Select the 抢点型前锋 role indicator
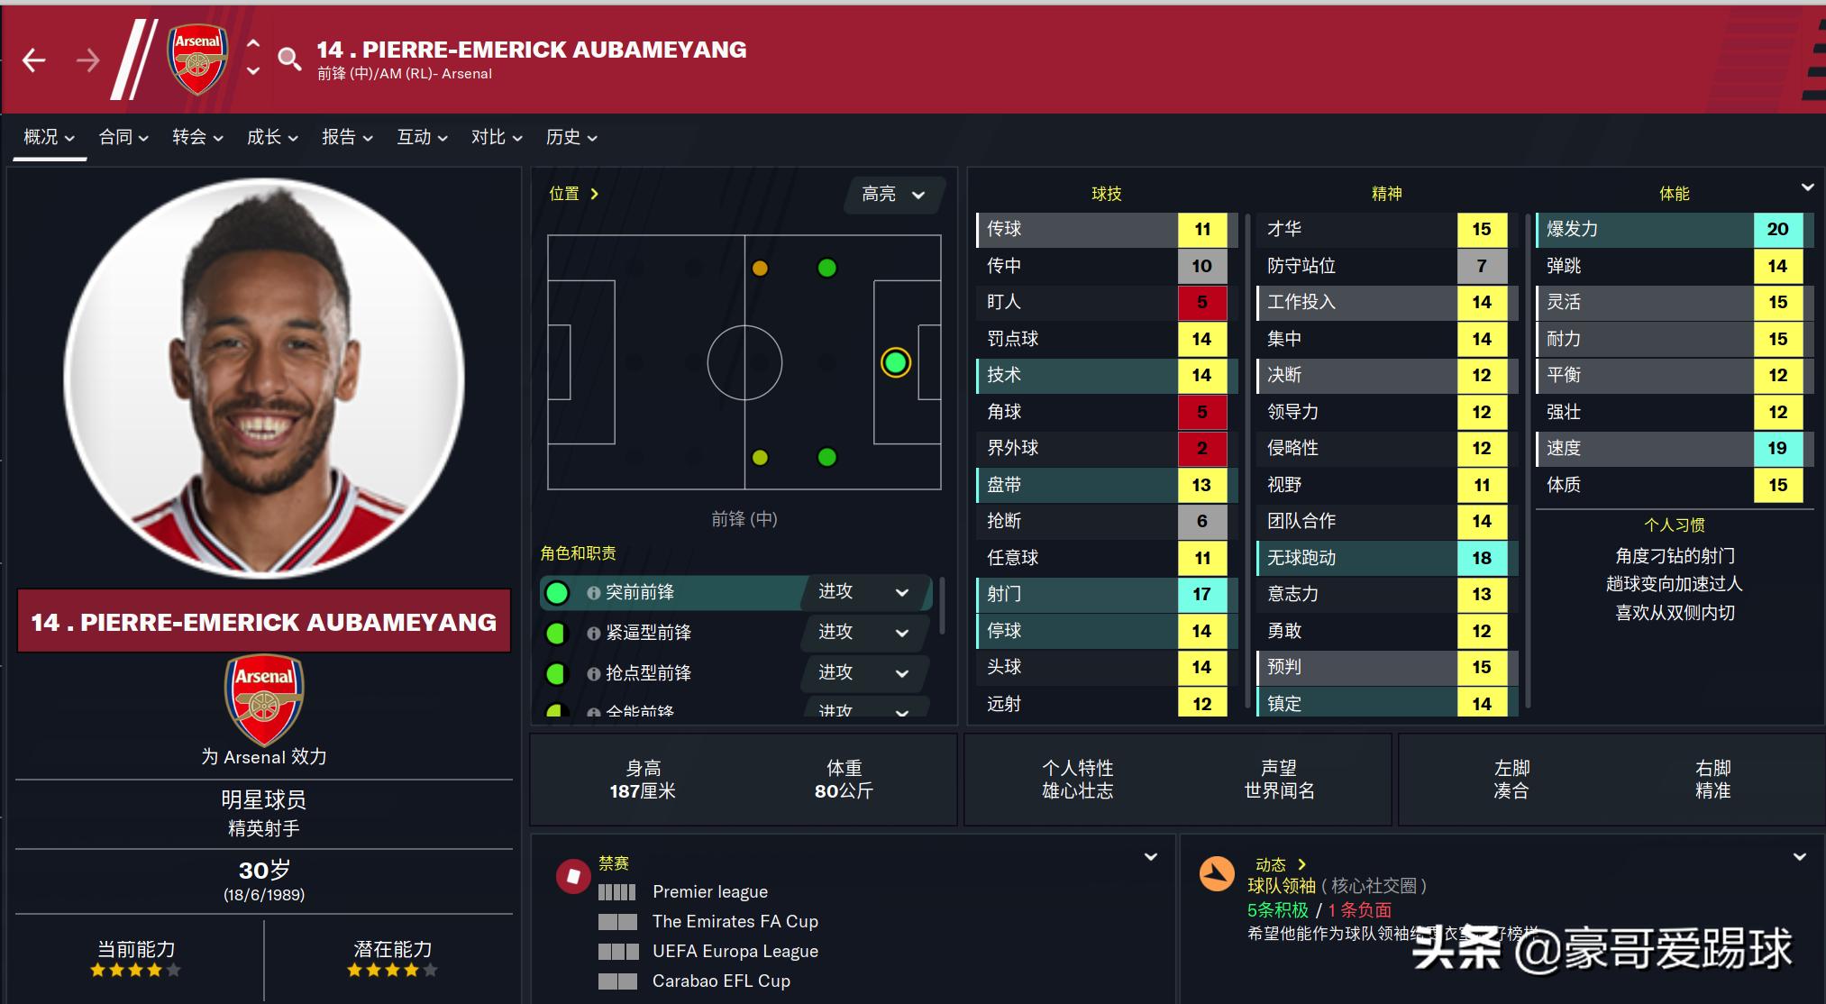Screen dimensions: 1826x1004 557,674
